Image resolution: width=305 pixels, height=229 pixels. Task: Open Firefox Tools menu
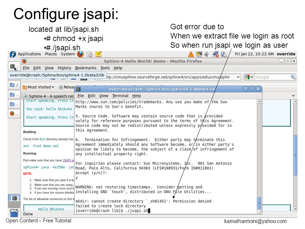coord(105,68)
